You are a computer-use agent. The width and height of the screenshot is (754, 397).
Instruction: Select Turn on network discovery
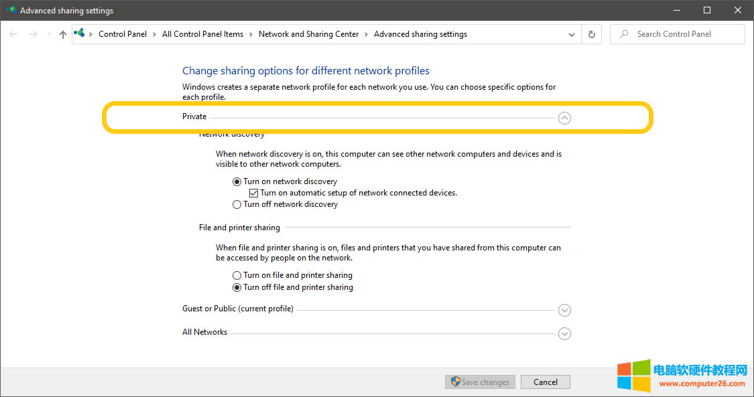[237, 181]
